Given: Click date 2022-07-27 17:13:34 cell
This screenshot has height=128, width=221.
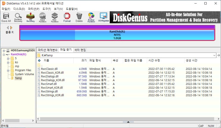Looking at the screenshot, I should [x=162, y=77].
